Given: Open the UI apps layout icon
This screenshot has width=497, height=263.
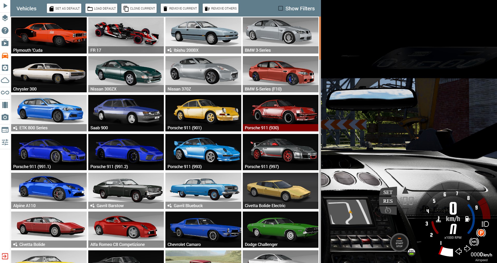Looking at the screenshot, I should pos(5,130).
